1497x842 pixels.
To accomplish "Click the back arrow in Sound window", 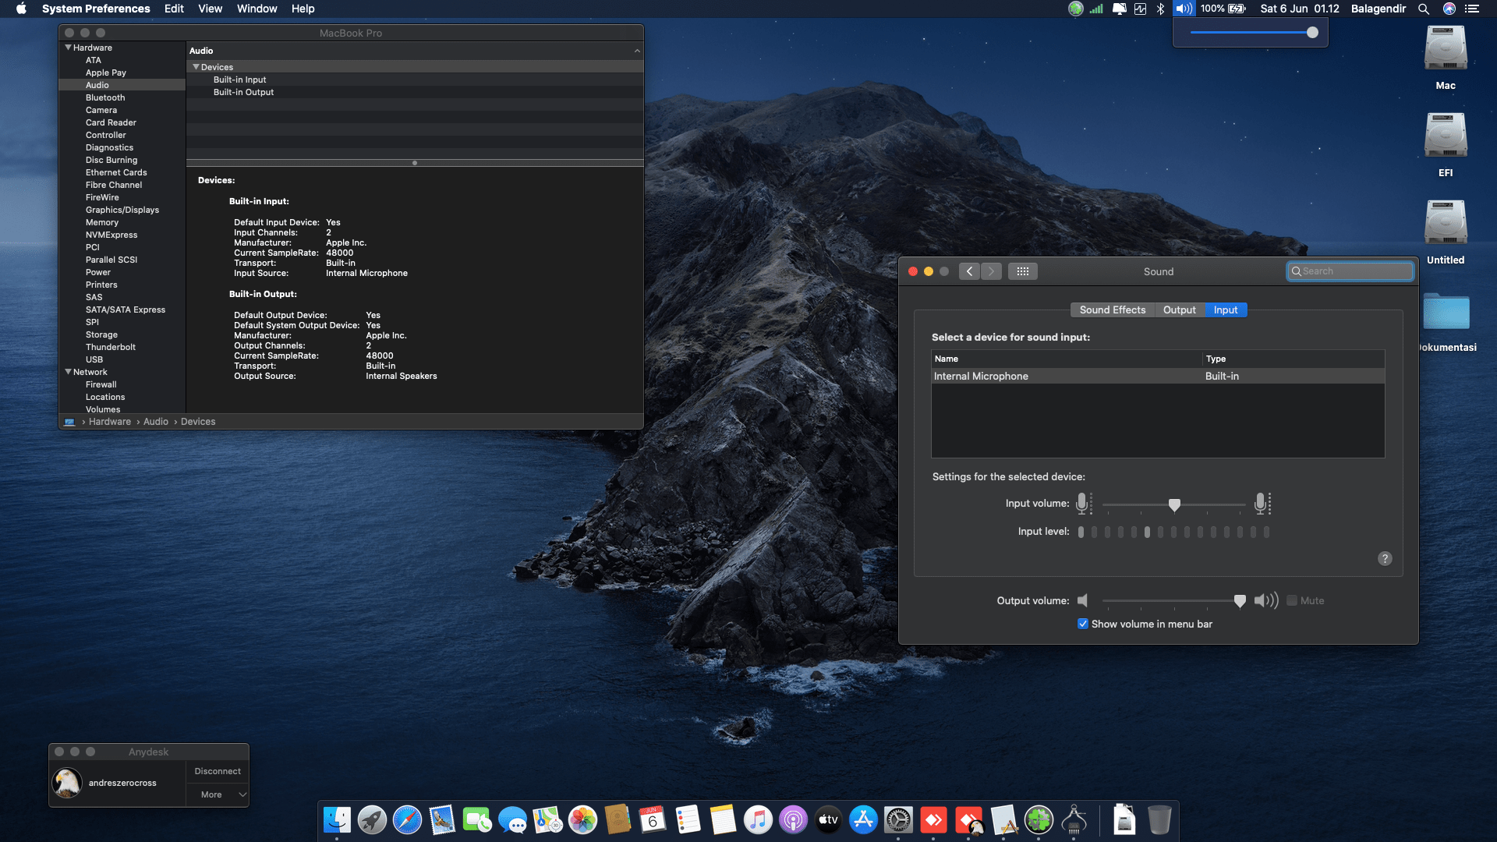I will click(969, 271).
